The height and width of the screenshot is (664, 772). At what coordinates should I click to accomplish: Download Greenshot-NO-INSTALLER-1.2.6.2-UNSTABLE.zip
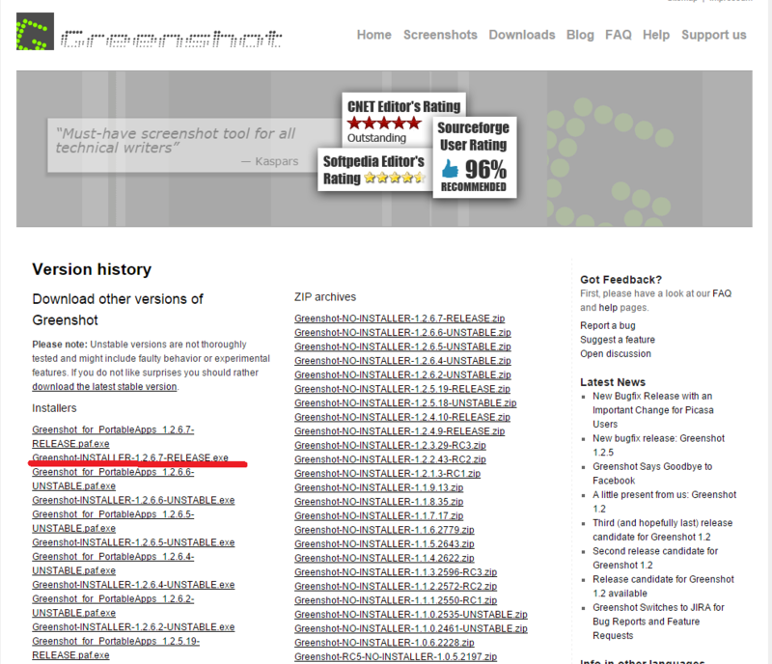click(402, 374)
